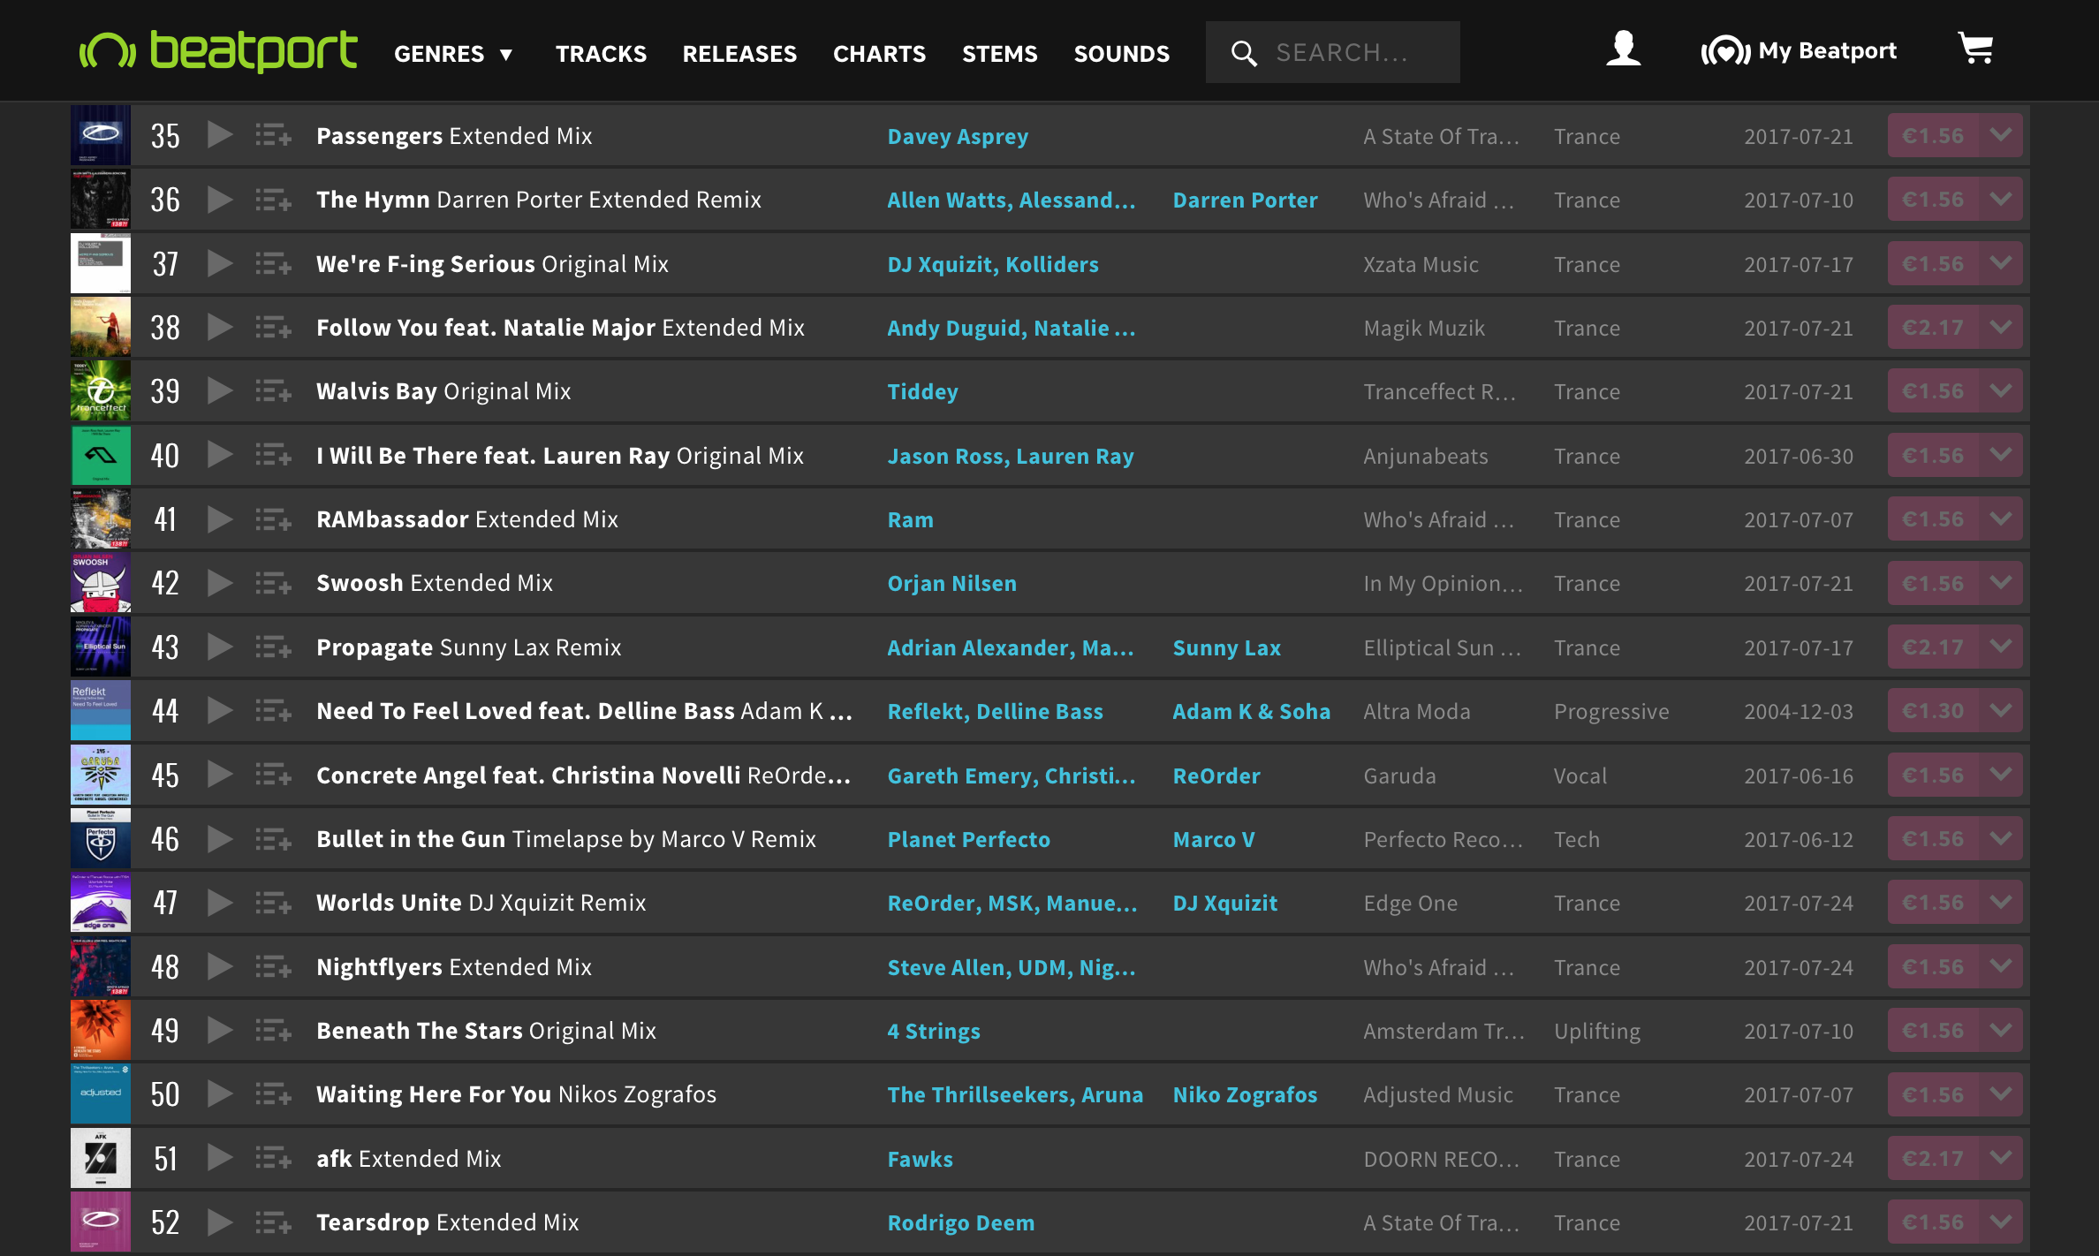
Task: Open the shopping cart
Action: [1976, 49]
